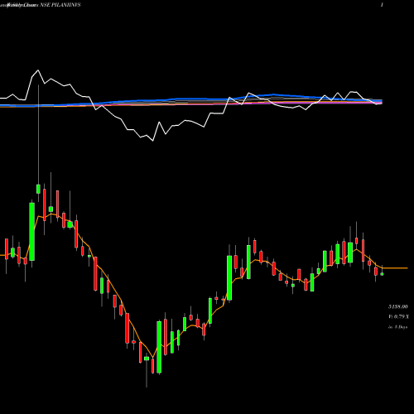414x414 pixels.
Task: Click the lowest trough of the white indicator line
Action: point(152,141)
